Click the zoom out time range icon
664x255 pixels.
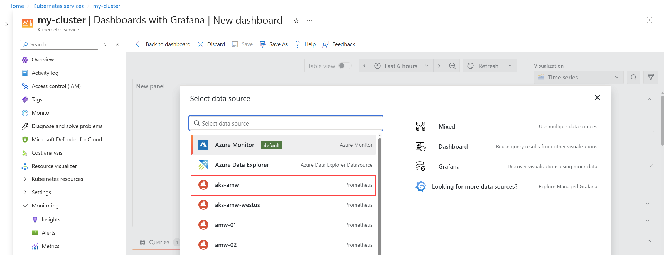coord(452,66)
